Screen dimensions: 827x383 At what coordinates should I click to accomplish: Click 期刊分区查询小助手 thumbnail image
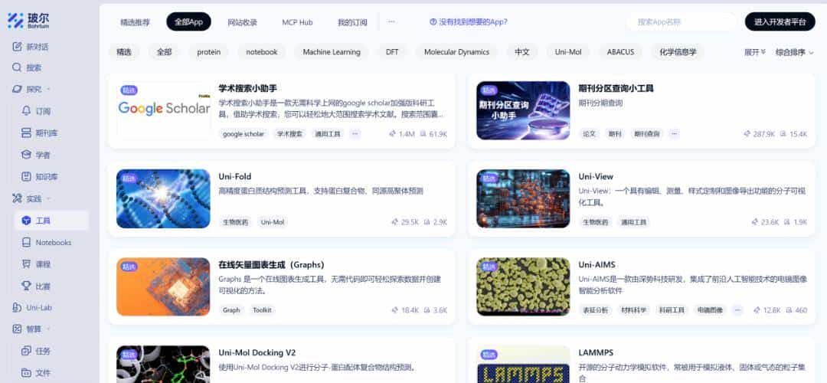[523, 110]
